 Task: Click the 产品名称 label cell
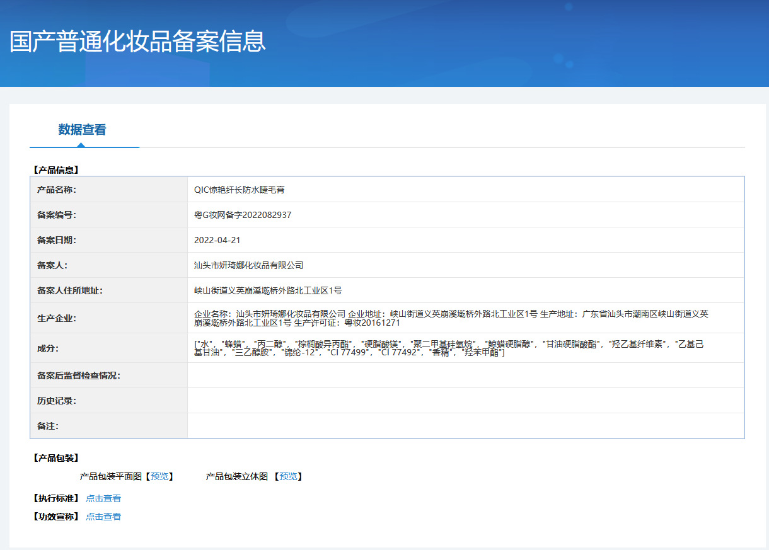(109, 190)
